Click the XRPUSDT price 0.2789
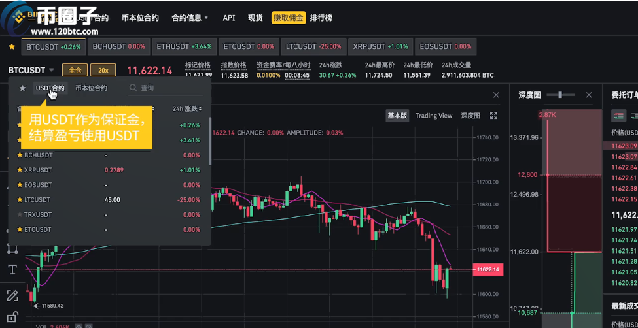Viewport: 638px width, 328px height. (x=114, y=170)
